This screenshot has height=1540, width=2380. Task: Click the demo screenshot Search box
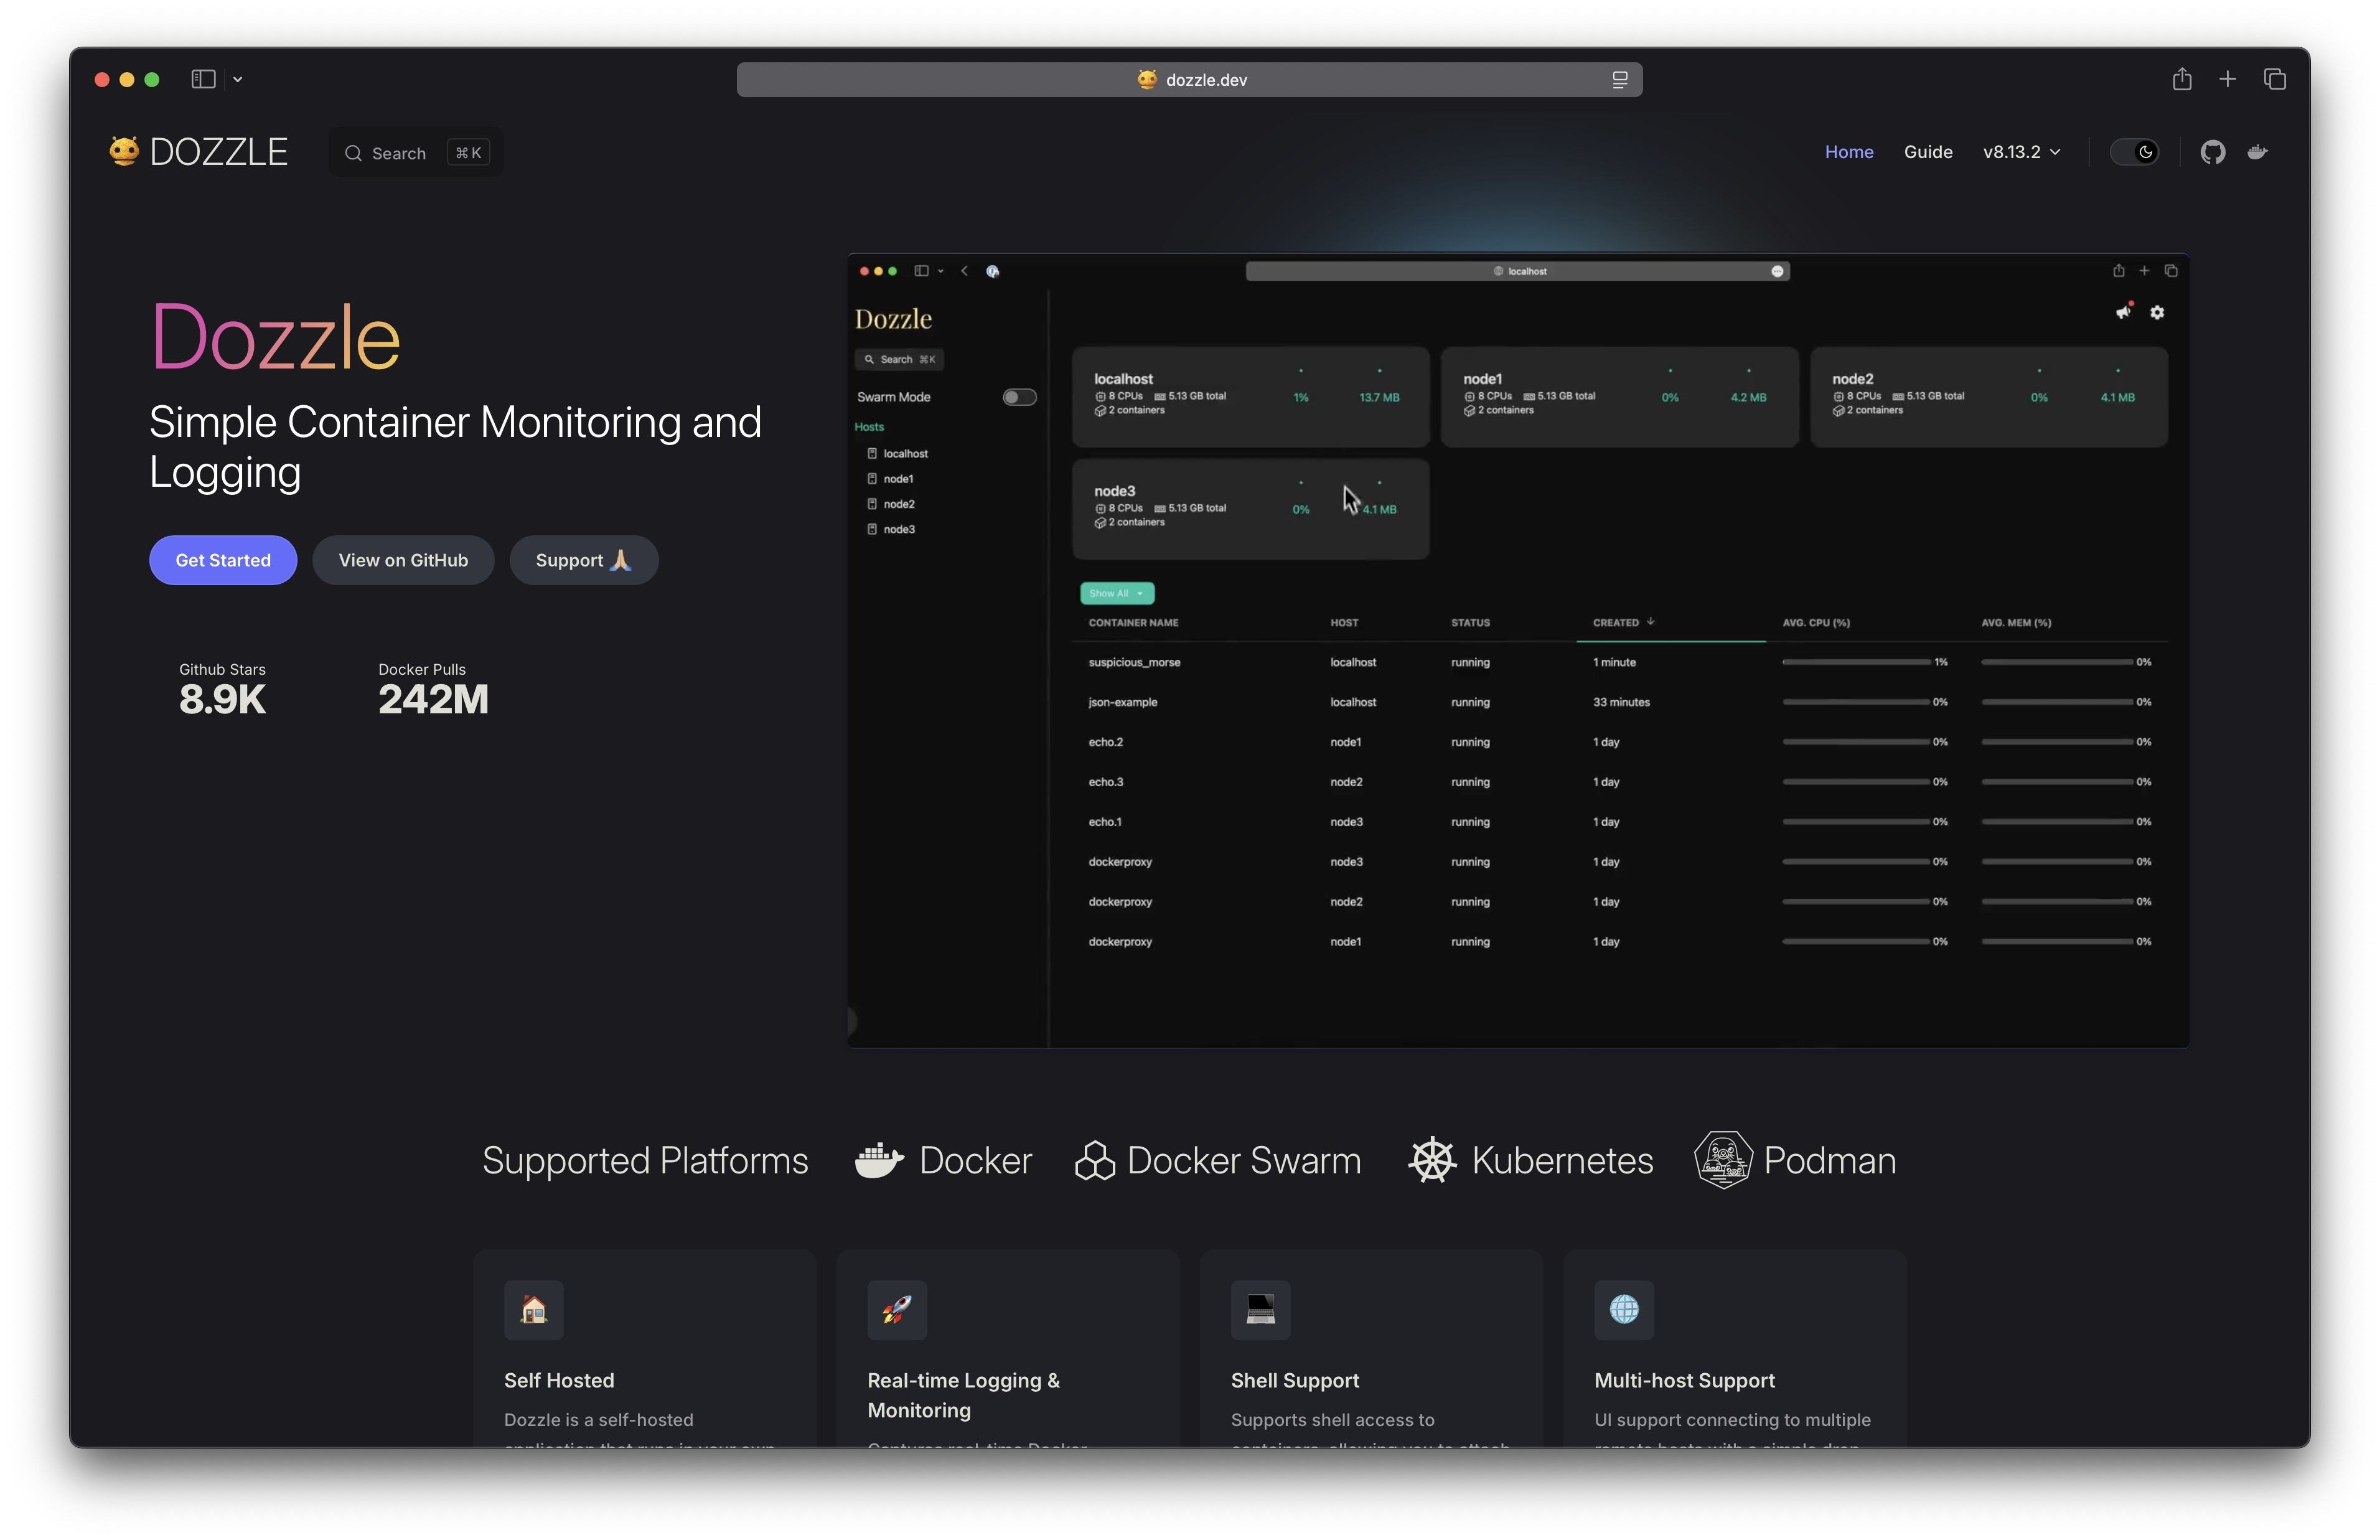(x=899, y=359)
